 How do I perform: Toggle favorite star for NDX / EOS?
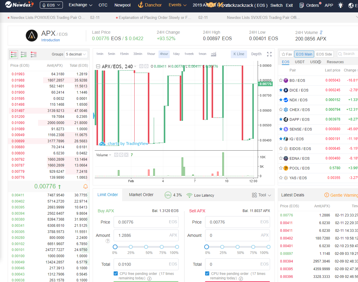point(281,100)
